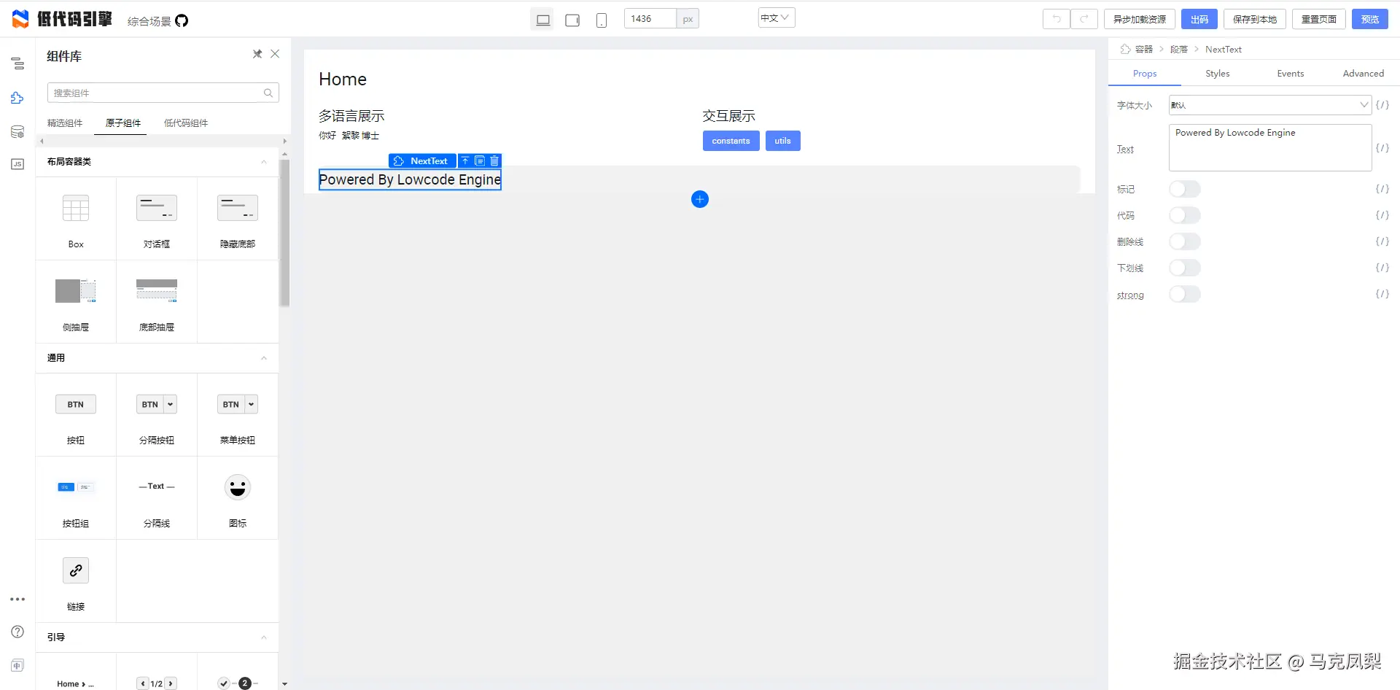Pick the 按钮 button component

tap(76, 414)
